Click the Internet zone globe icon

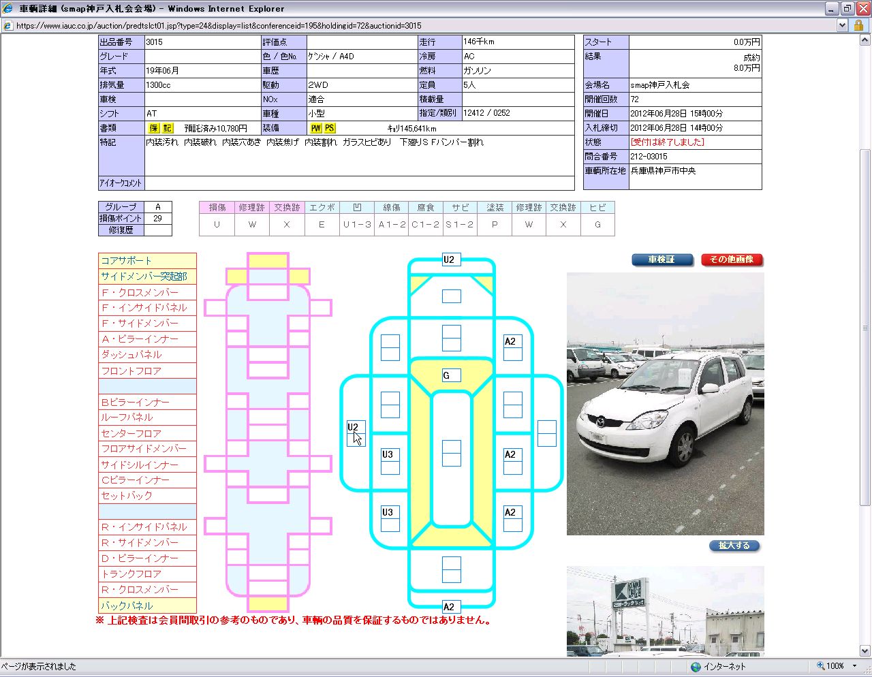[x=696, y=667]
